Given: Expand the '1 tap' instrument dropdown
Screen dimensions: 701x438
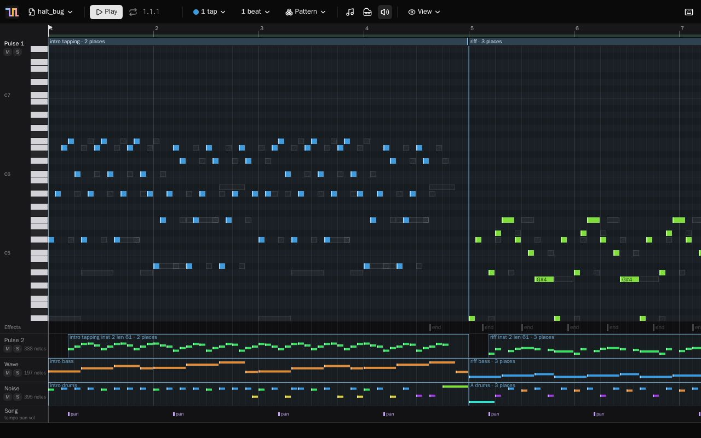Looking at the screenshot, I should [x=209, y=11].
